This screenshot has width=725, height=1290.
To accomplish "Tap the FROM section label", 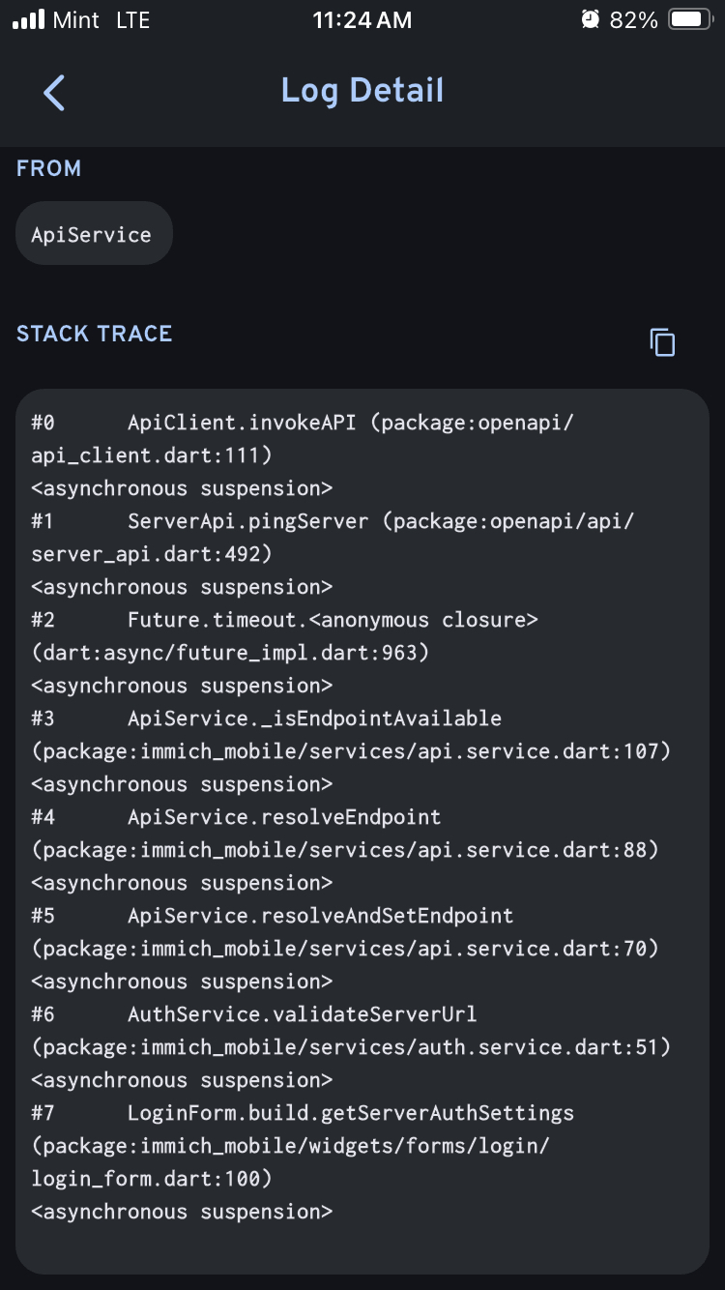I will tap(48, 168).
